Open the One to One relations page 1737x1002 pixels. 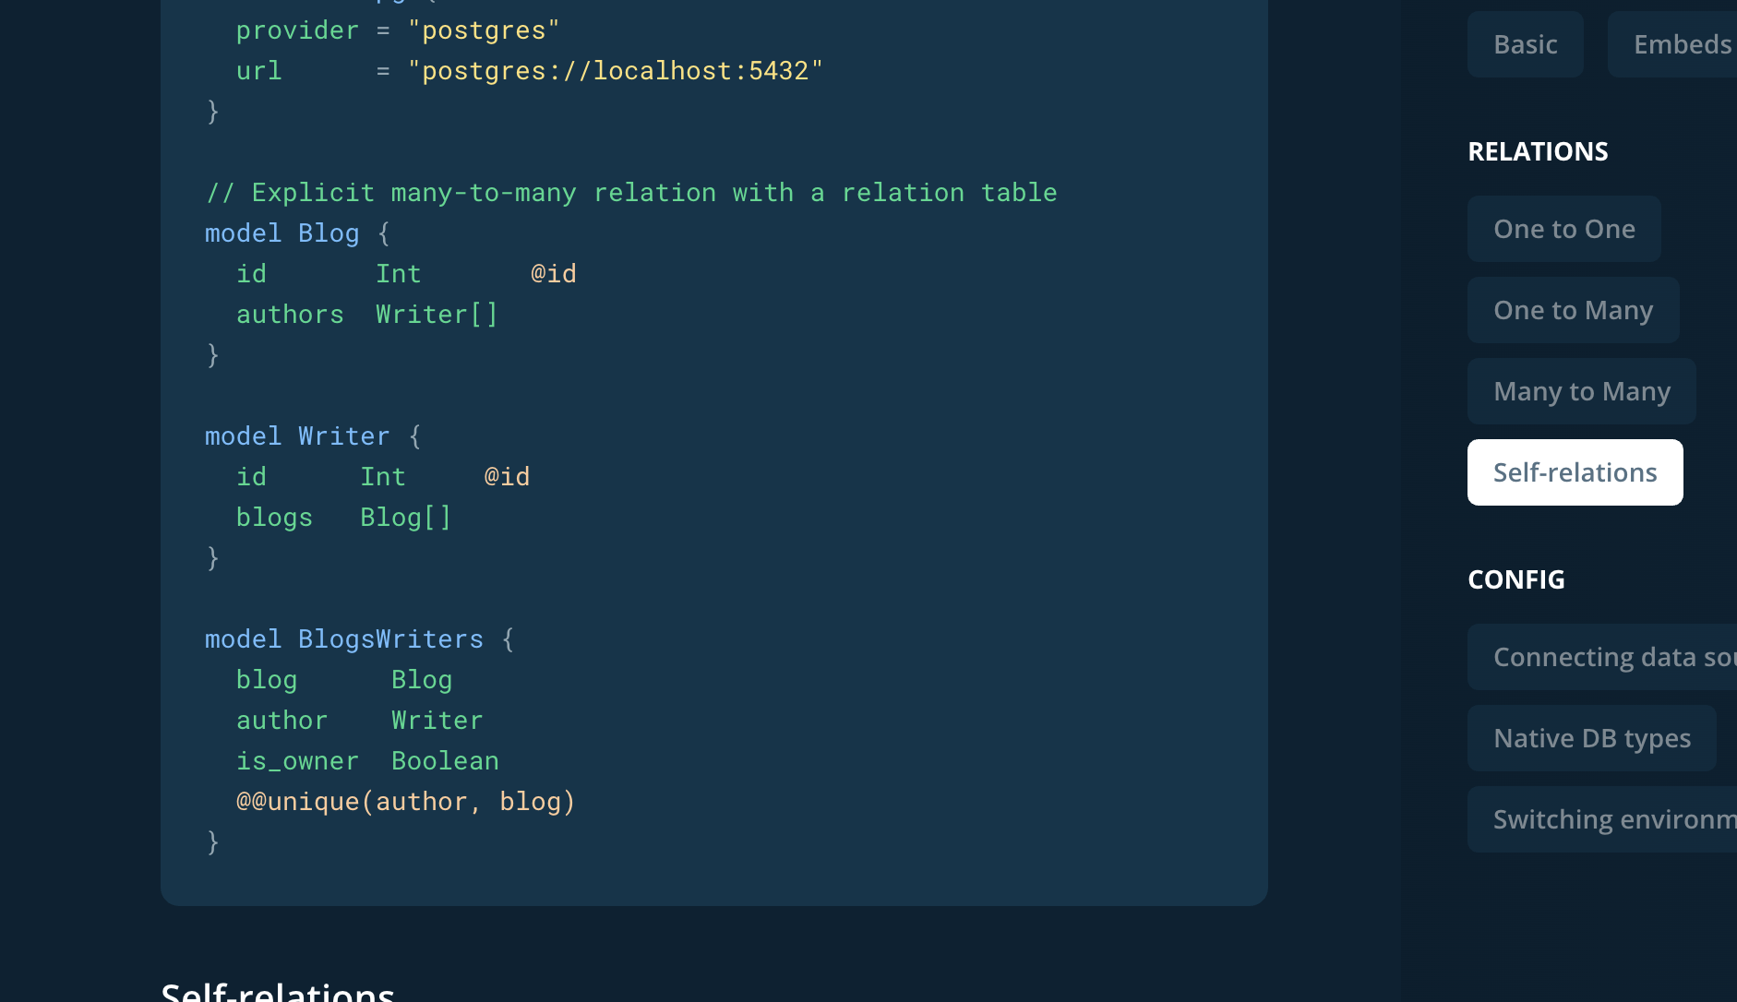tap(1563, 228)
